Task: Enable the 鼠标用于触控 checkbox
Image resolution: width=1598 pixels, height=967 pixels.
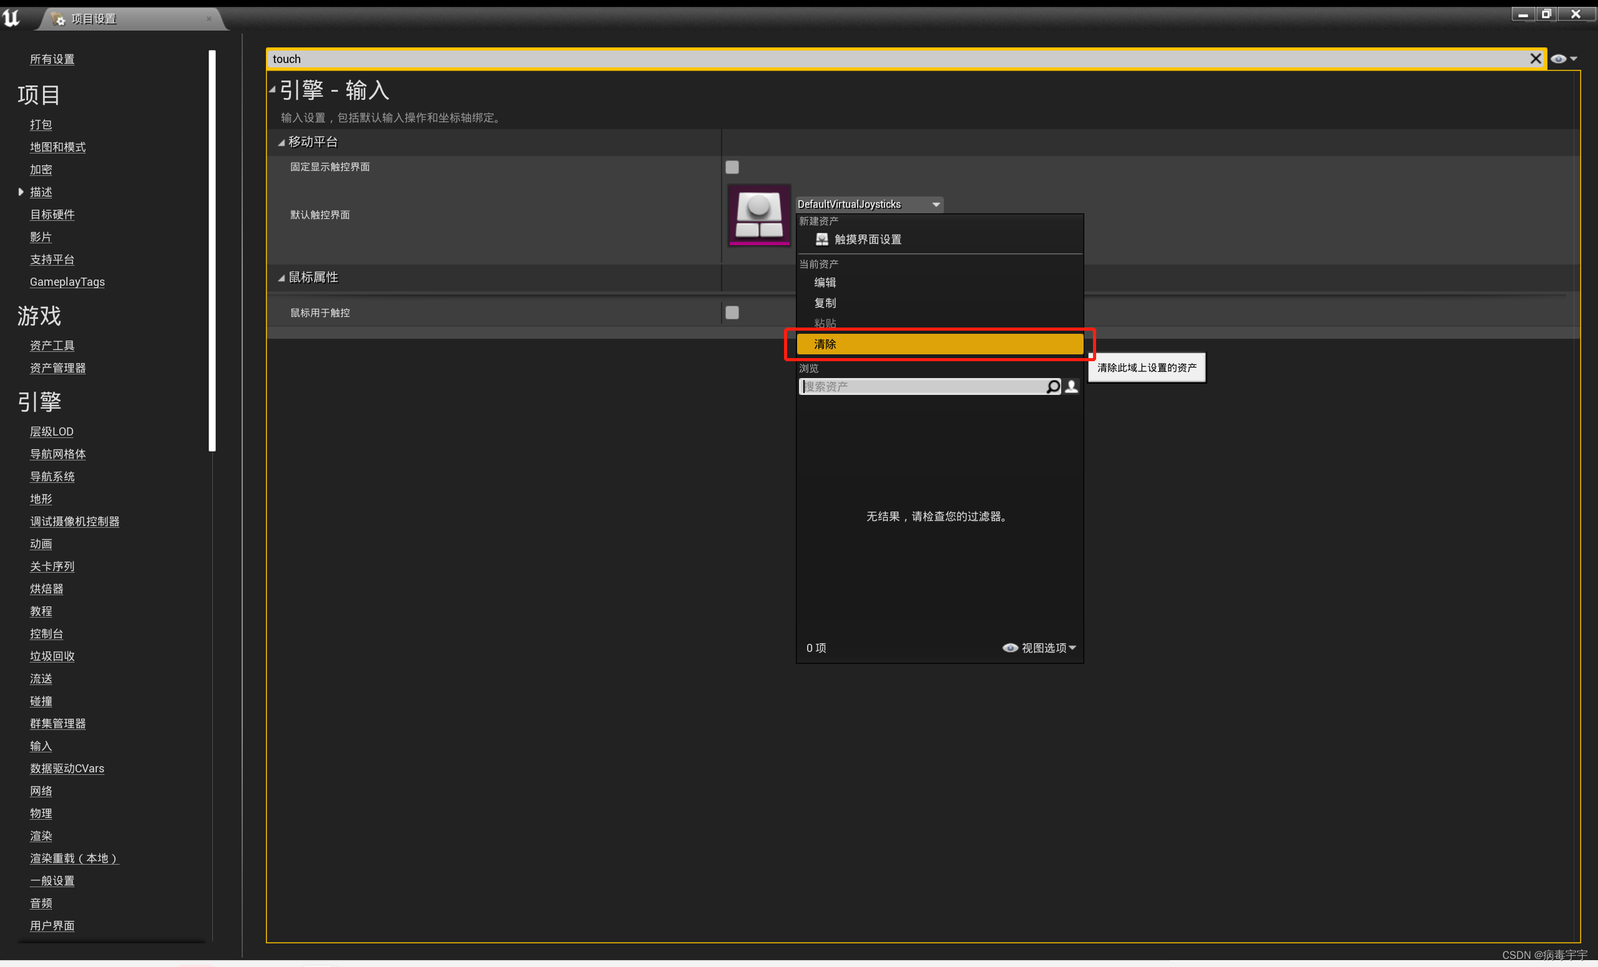Action: (732, 313)
